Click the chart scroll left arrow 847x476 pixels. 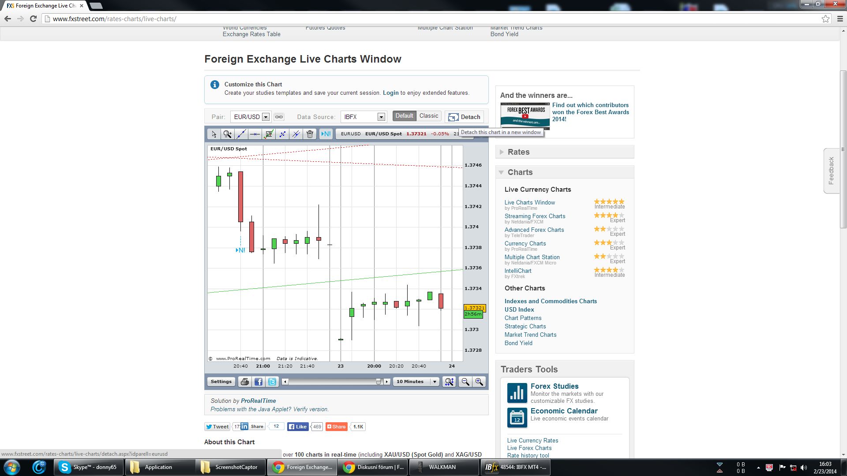click(285, 382)
